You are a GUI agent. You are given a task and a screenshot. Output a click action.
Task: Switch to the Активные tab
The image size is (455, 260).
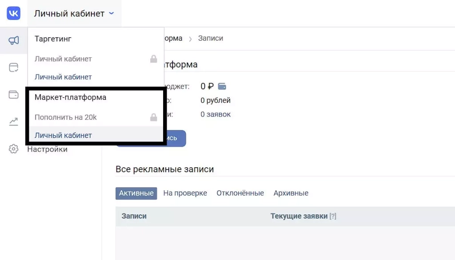click(x=136, y=193)
